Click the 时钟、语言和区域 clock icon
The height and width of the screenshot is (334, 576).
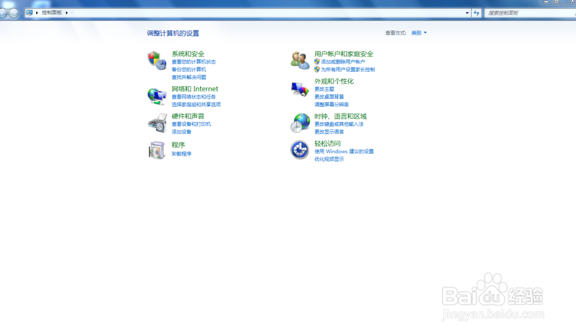300,122
